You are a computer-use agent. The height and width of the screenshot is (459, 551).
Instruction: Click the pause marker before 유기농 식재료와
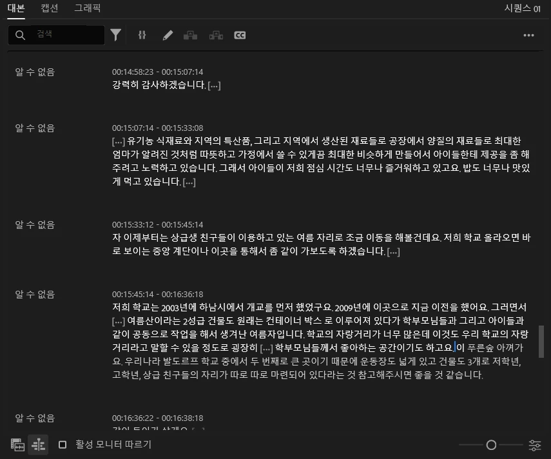pos(119,142)
